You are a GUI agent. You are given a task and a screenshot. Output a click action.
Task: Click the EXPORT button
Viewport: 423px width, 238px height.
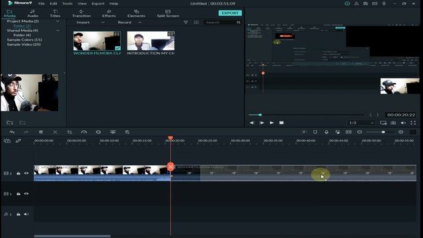pos(230,13)
